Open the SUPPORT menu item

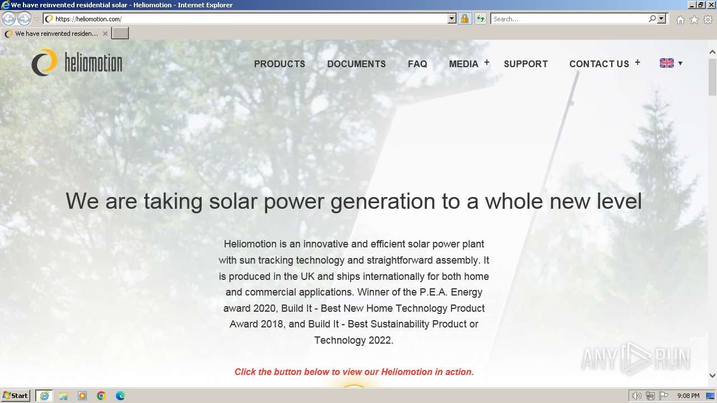(525, 64)
